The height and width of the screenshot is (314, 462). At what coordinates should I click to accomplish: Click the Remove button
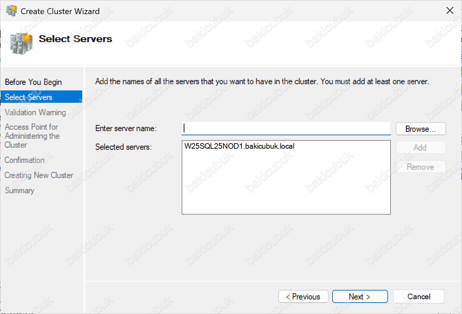pos(420,167)
